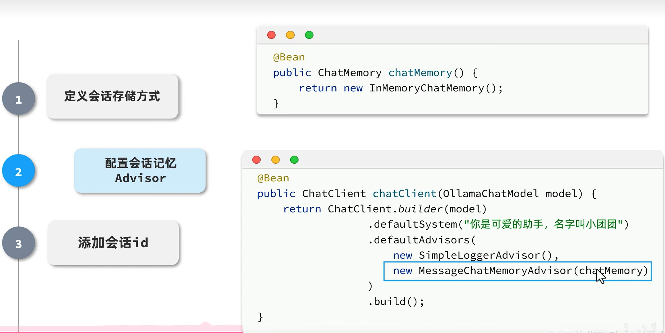Image resolution: width=665 pixels, height=333 pixels.
Task: Click the green dot in top code window
Action: pos(309,35)
